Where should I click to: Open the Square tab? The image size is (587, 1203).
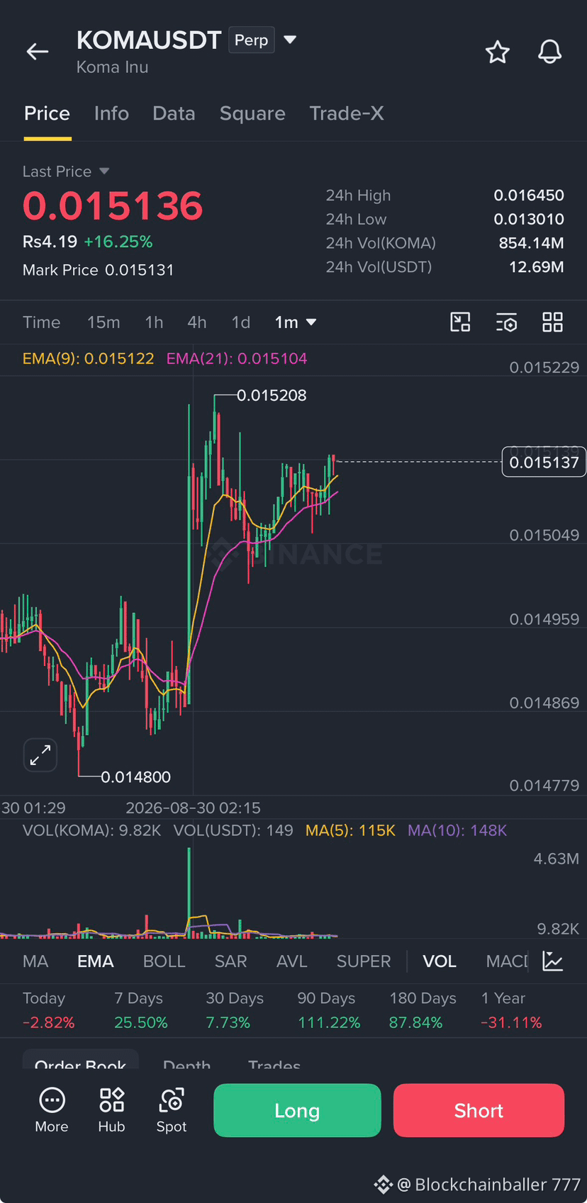(x=252, y=113)
